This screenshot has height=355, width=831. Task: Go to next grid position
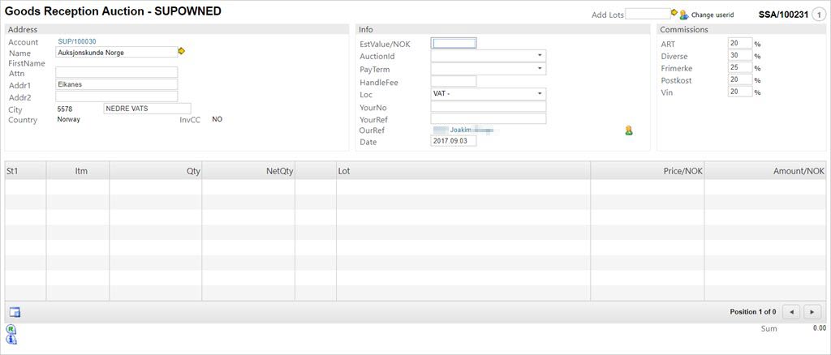pos(812,312)
